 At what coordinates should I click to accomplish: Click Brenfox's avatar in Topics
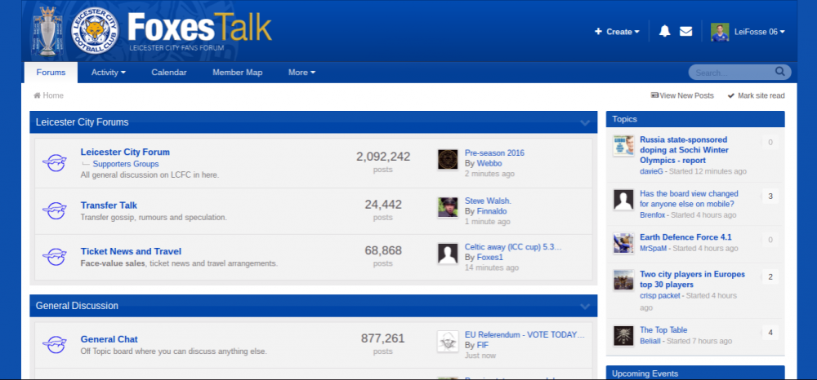623,200
